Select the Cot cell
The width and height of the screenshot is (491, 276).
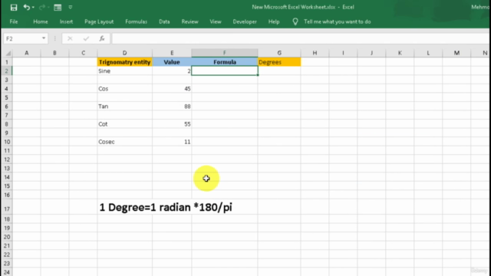pyautogui.click(x=124, y=124)
